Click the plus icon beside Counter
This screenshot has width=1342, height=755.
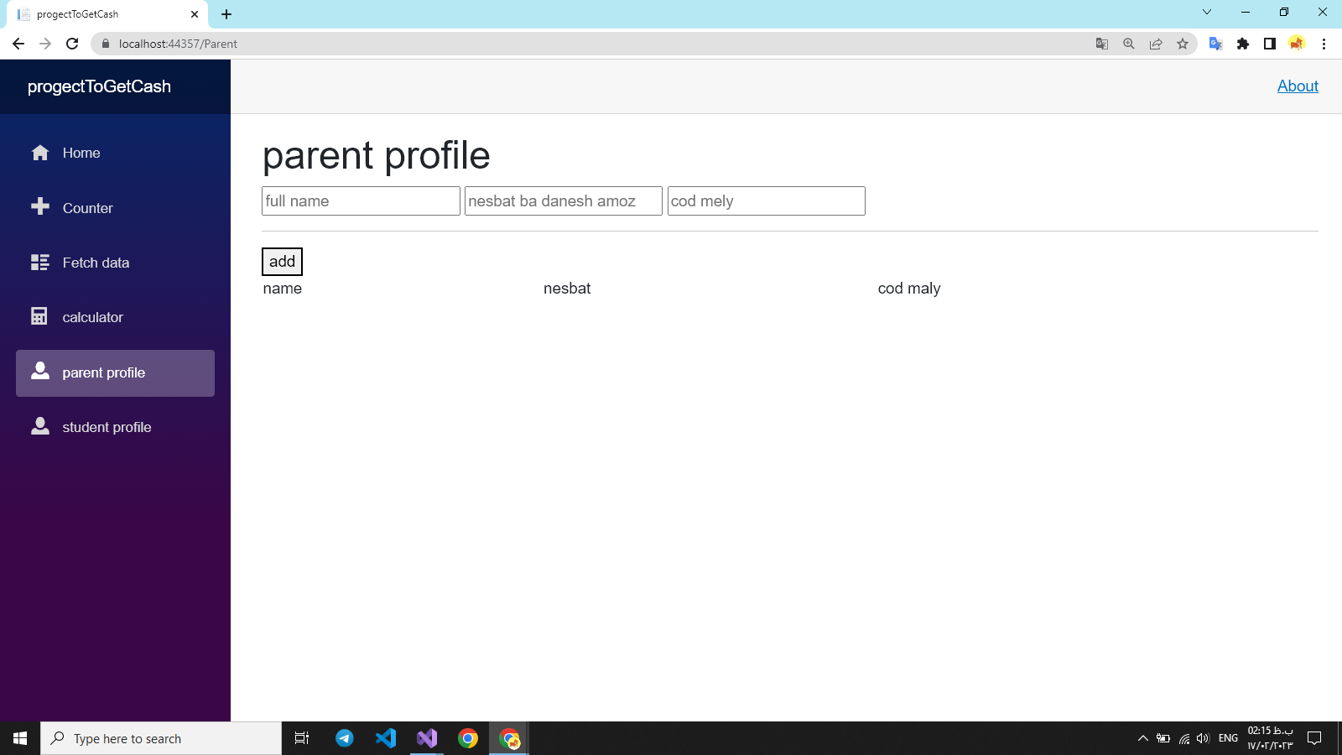pos(39,207)
